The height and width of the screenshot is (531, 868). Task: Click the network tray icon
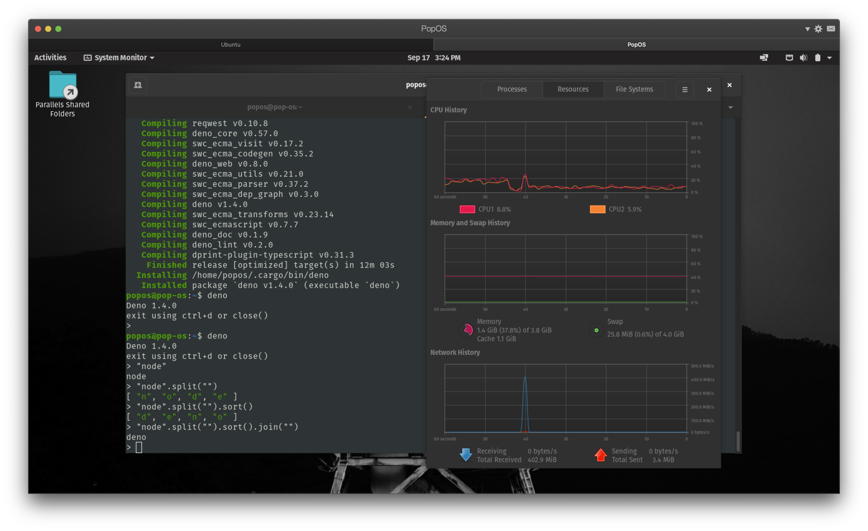789,58
